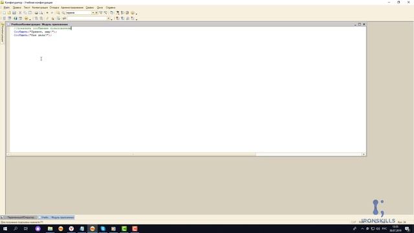Click the blue globe icon in second toolbar
Screen dimensions: 414x233
point(16,18)
